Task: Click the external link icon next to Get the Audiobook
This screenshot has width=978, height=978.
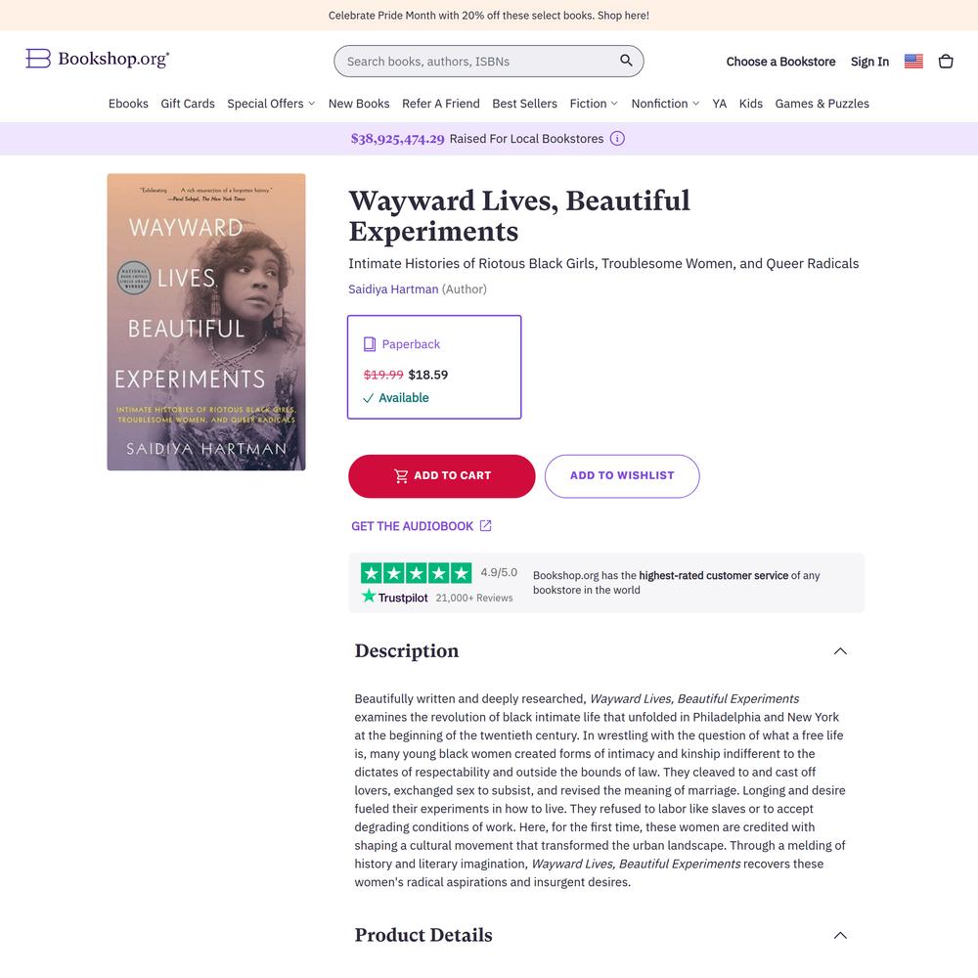Action: (485, 526)
